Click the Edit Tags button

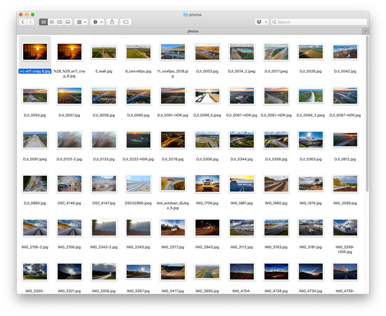pyautogui.click(x=125, y=22)
